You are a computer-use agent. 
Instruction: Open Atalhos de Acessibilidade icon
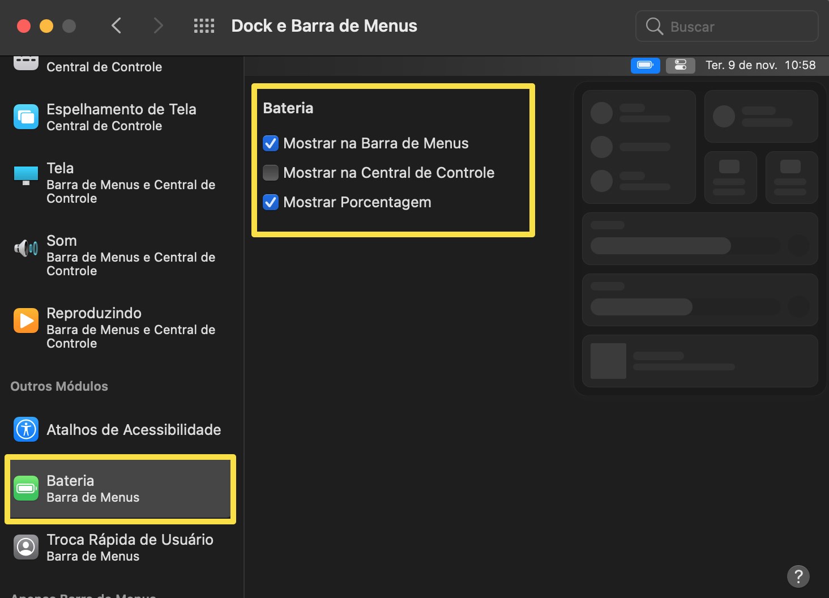(26, 429)
